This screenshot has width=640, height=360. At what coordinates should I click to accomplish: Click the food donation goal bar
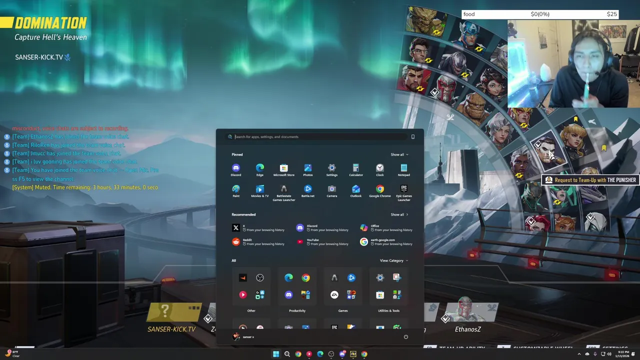pos(540,14)
